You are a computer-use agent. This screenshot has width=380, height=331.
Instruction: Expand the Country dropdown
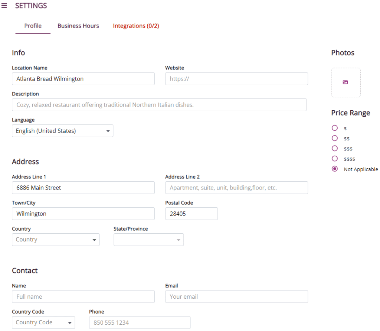click(x=56, y=240)
